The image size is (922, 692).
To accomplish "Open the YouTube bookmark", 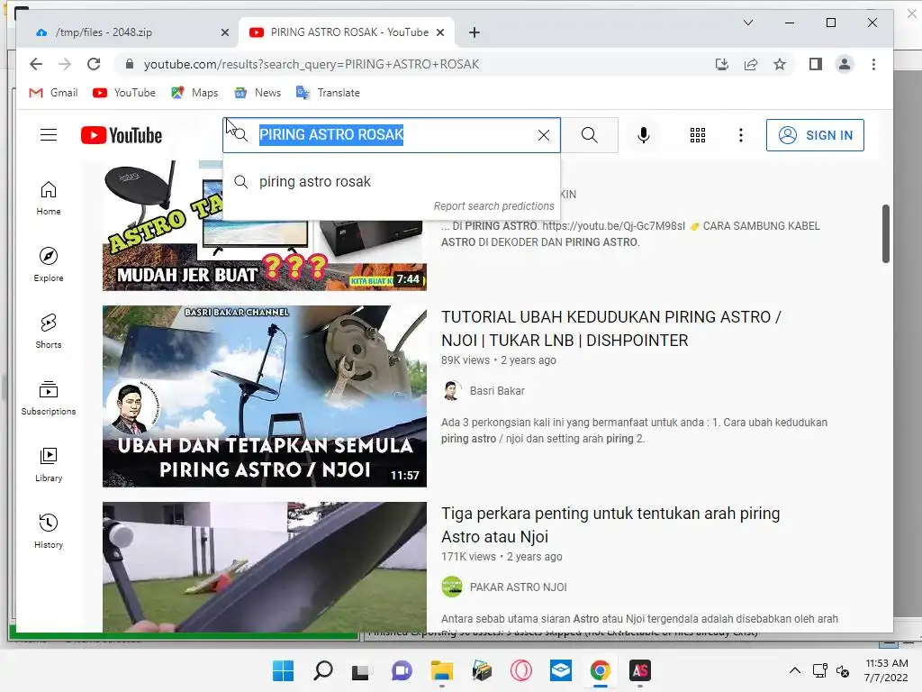I will [124, 93].
